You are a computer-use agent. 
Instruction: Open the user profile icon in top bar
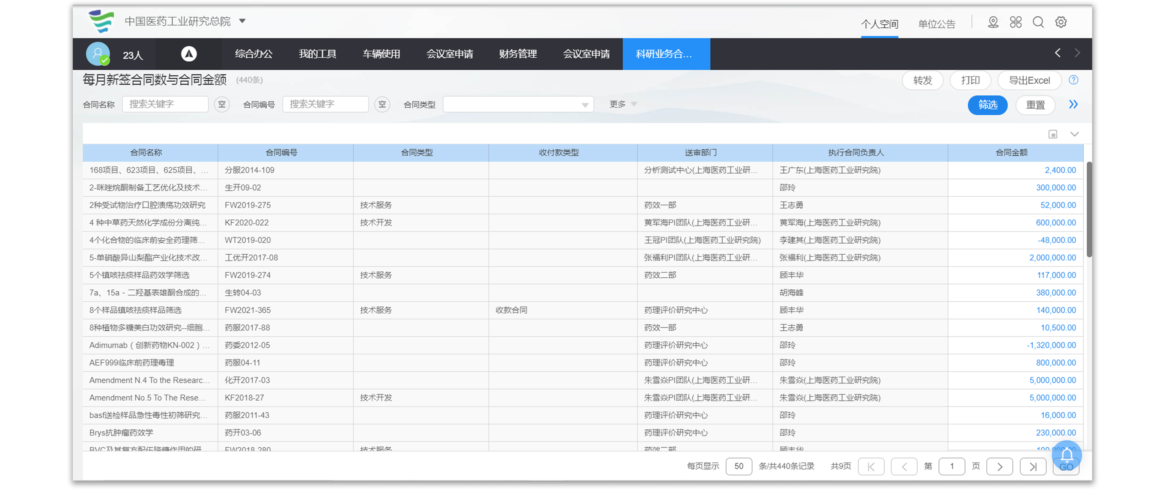(993, 22)
